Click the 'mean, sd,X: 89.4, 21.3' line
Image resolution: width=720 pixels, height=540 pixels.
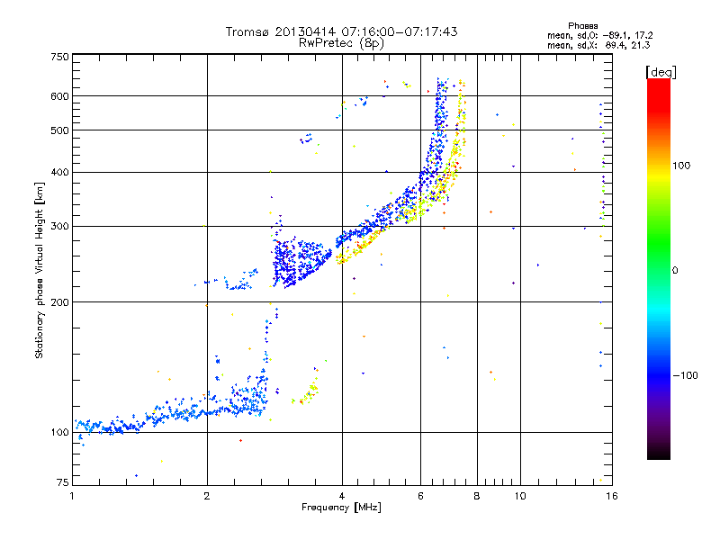598,45
